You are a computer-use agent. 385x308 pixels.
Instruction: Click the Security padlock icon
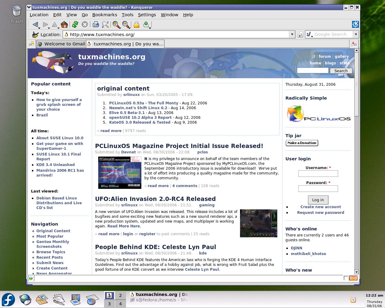coord(137,25)
